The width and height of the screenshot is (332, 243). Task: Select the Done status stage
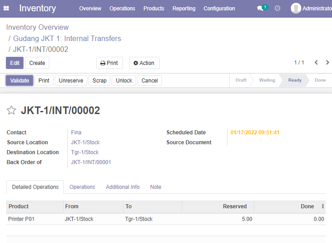(x=320, y=80)
